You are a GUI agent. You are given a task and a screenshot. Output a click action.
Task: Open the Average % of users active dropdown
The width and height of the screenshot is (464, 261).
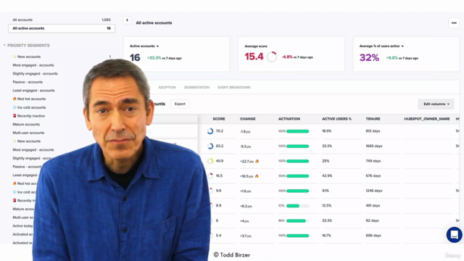(381, 46)
